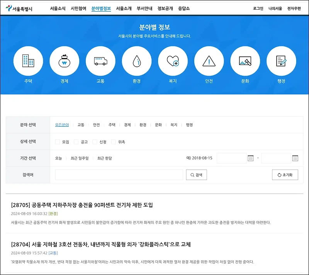309x275 pixels.
Task: Click the 안전 warning triangle icon
Action: 209,61
